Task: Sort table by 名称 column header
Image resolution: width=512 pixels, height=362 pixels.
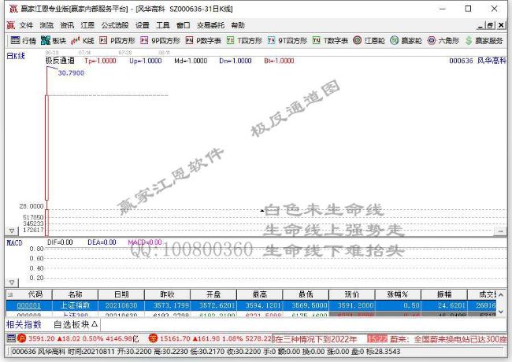Action: [75, 294]
